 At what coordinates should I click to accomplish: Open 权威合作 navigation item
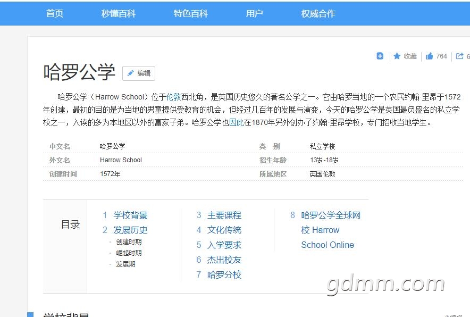coord(318,13)
